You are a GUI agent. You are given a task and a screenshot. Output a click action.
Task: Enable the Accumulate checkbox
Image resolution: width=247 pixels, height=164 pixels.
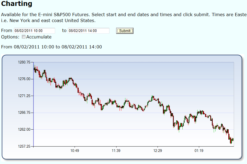(24, 37)
